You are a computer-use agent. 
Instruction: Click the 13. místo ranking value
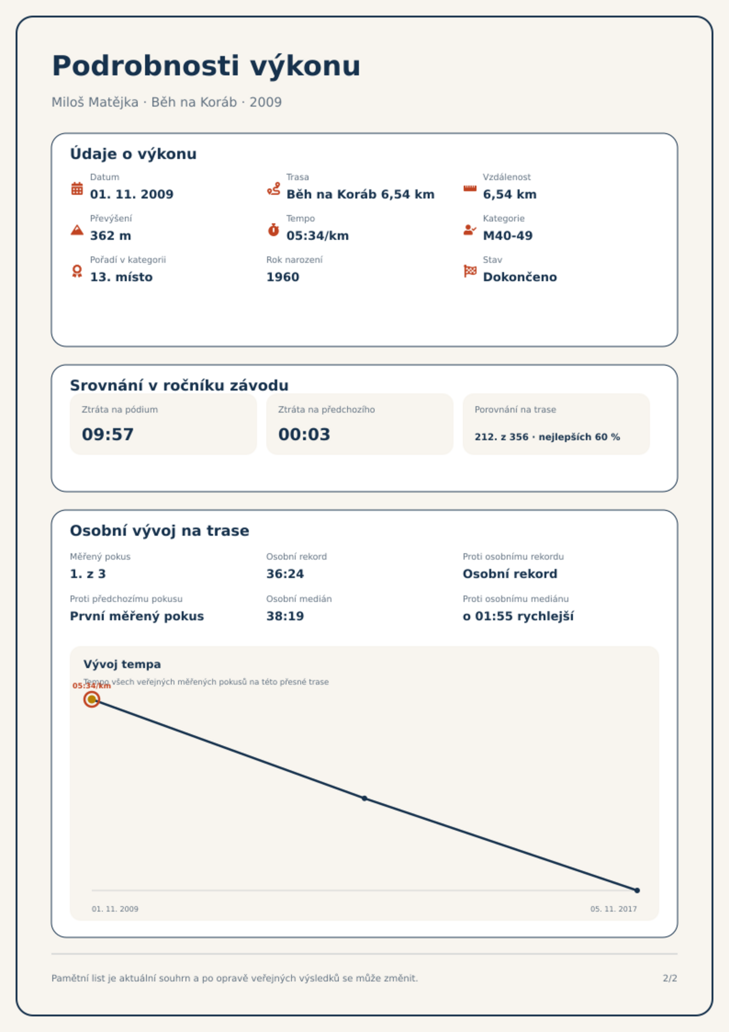coord(121,277)
